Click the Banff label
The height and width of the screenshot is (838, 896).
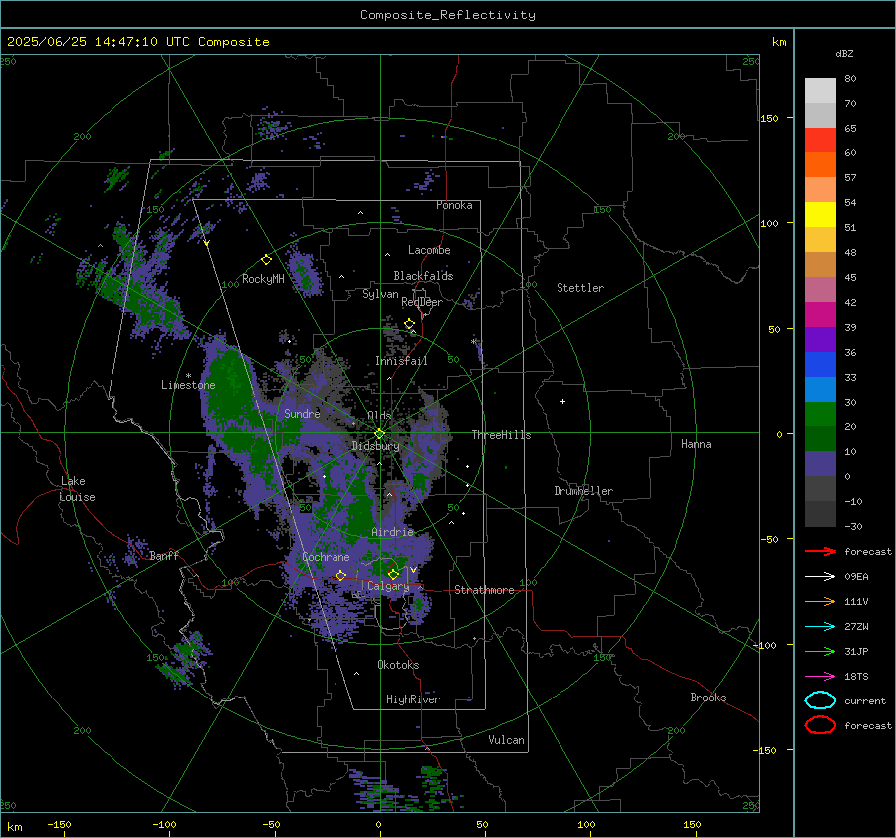pyautogui.click(x=164, y=555)
